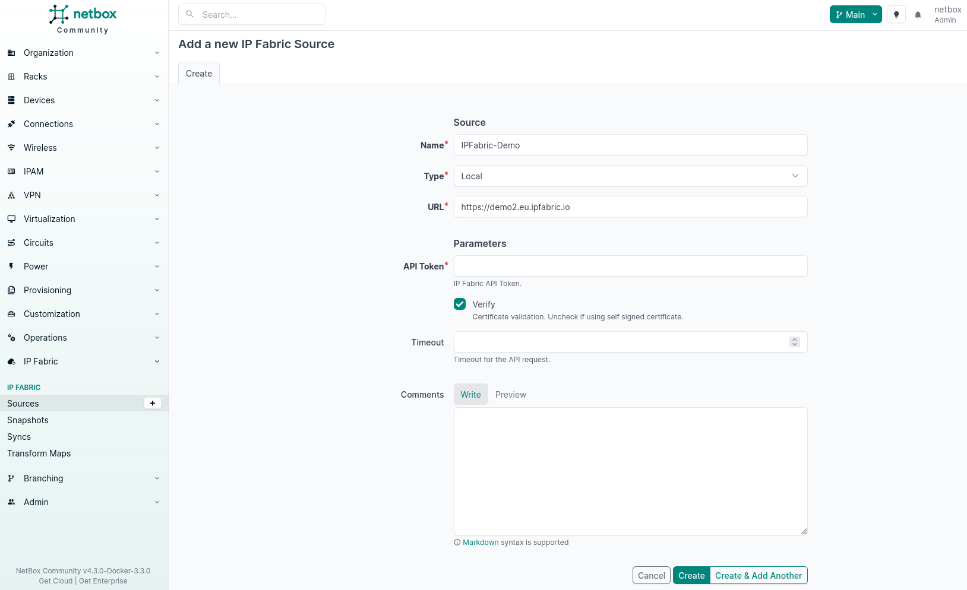967x590 pixels.
Task: Click the Create & Add Another button
Action: point(758,576)
